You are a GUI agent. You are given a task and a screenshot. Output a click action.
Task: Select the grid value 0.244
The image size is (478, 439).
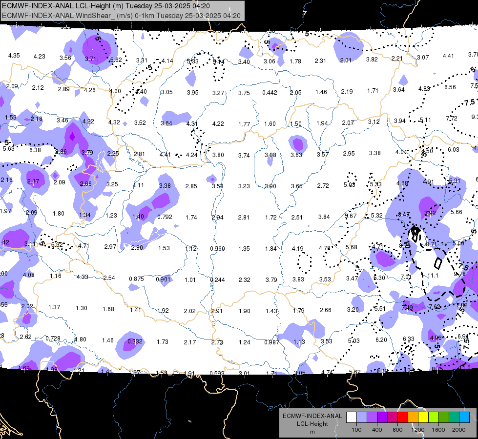[x=217, y=279]
